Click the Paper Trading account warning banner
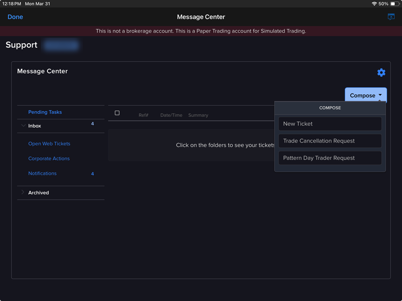 coord(201,31)
